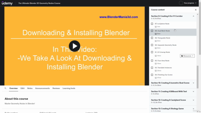Click the 'About this course' heading

(x=16, y=99)
